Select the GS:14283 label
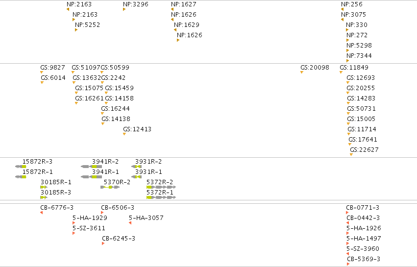 point(361,98)
